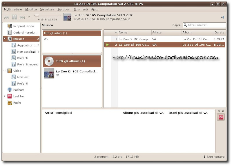Click the previous track button

6,17
